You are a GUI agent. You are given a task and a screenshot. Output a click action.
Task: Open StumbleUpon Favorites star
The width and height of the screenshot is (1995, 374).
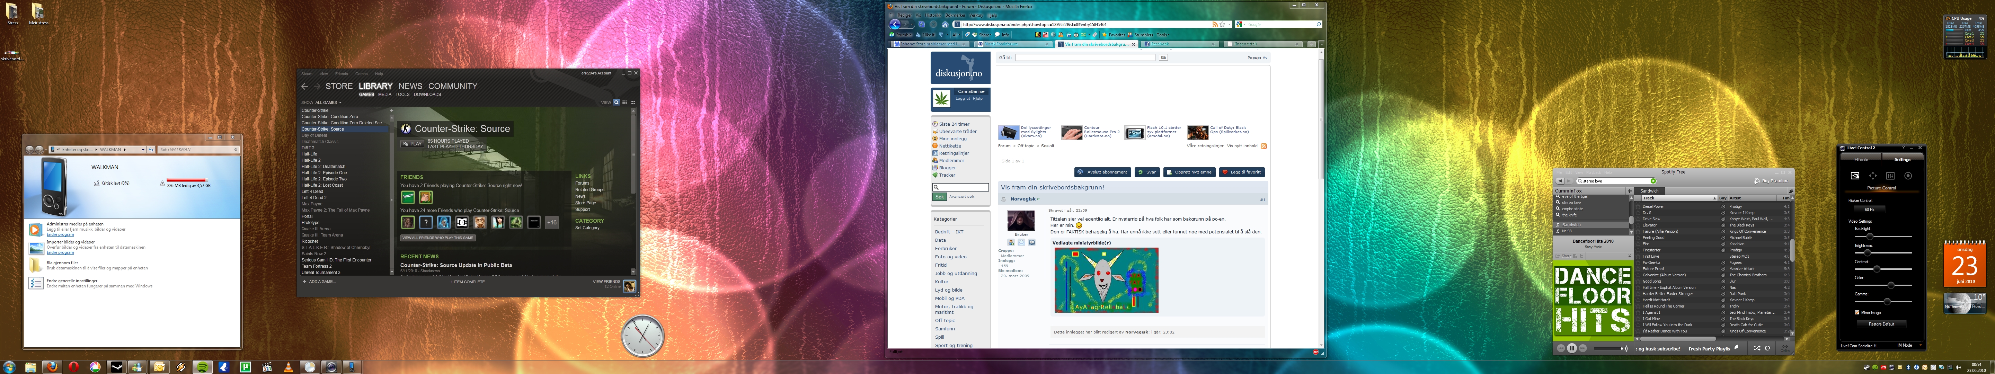tap(1114, 35)
